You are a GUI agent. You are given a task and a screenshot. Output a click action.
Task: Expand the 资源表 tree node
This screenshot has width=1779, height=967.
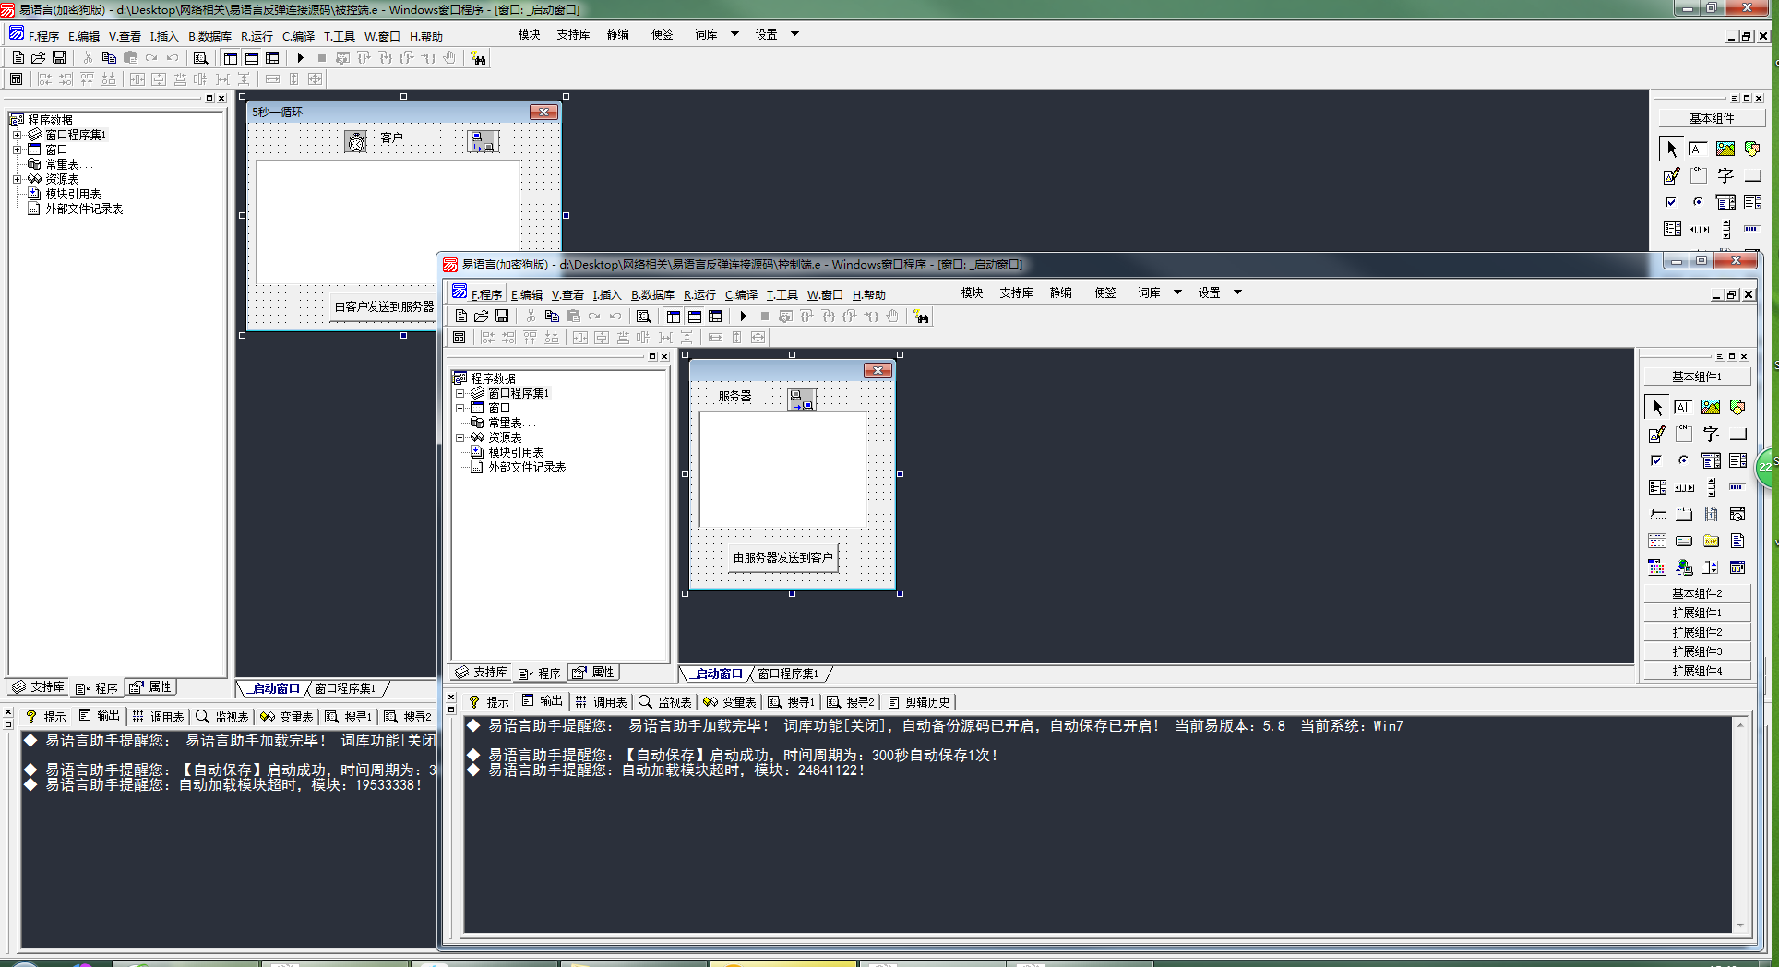point(460,437)
